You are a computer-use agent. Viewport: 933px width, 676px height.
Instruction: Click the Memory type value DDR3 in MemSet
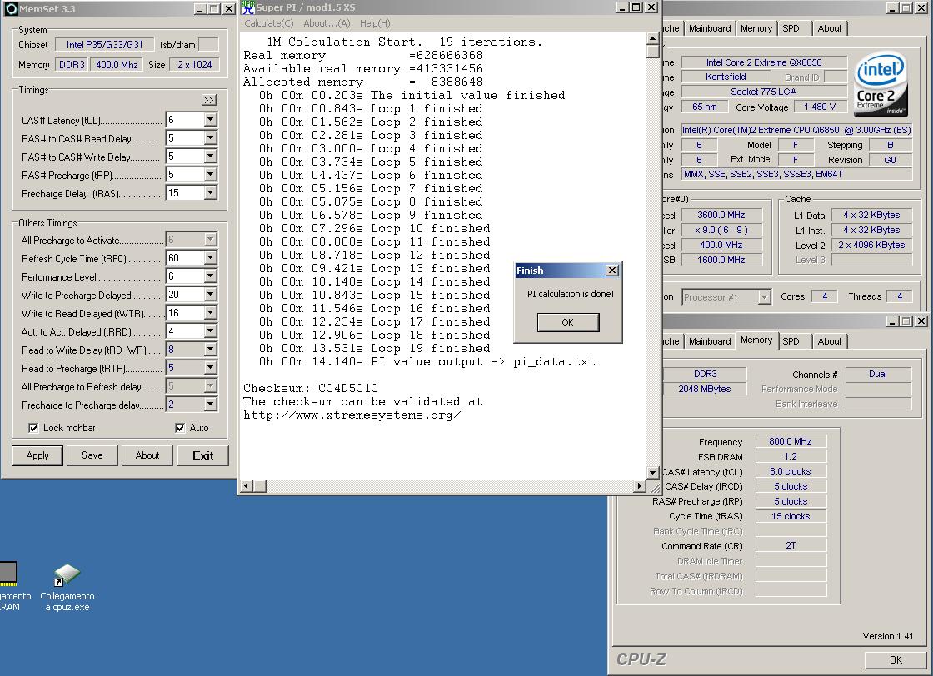[x=72, y=65]
